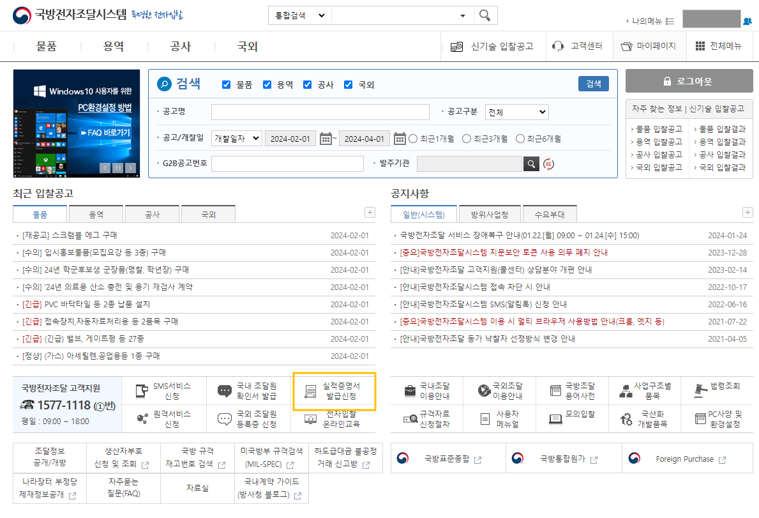Image resolution: width=759 pixels, height=518 pixels.
Task: Open the 용역 main menu
Action: click(x=114, y=47)
